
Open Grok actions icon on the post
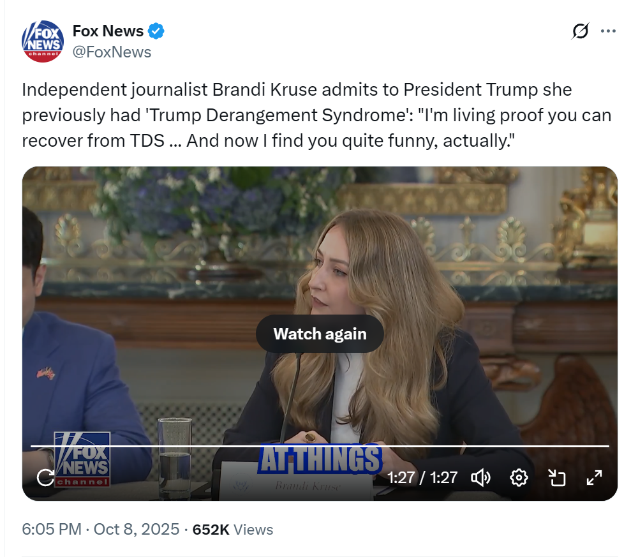coord(580,31)
